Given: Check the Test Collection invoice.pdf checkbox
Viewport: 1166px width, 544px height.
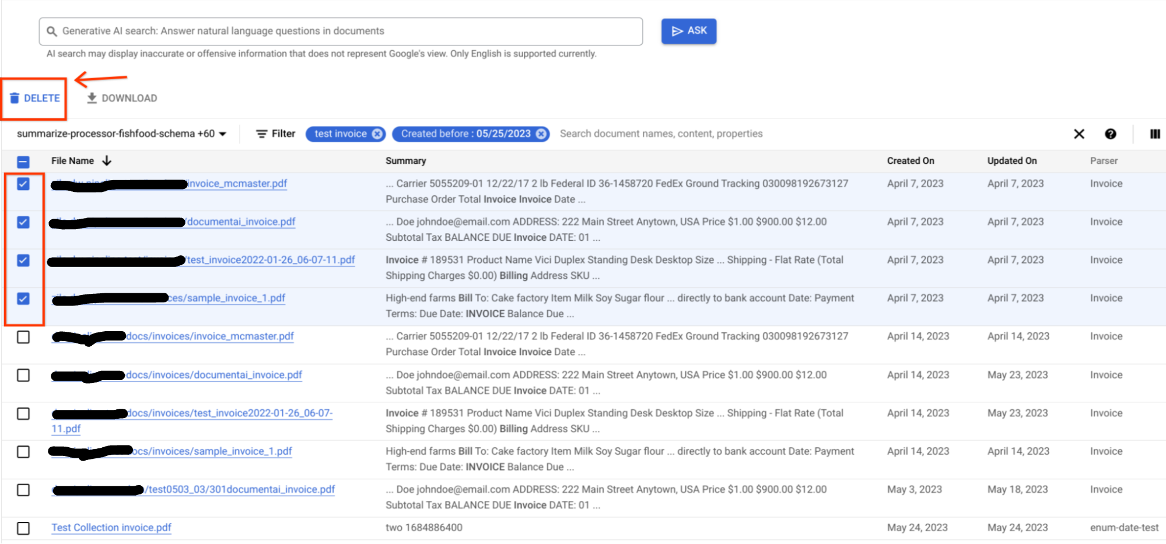Looking at the screenshot, I should tap(23, 528).
